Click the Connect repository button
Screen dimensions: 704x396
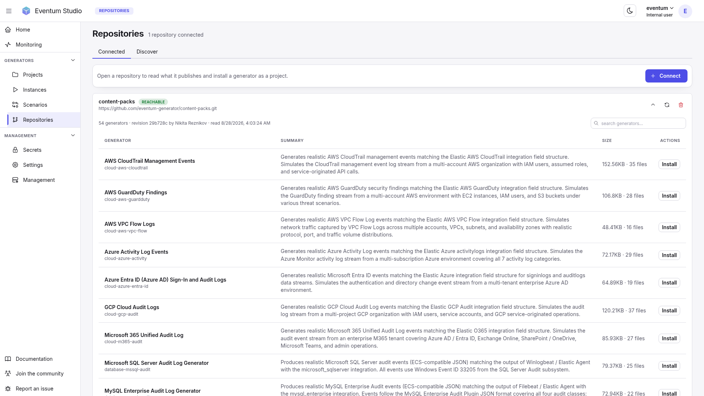[666, 76]
